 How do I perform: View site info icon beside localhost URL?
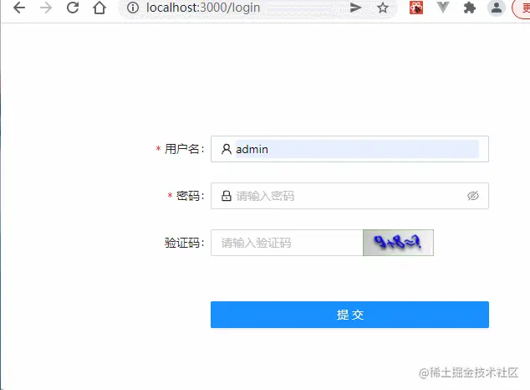point(133,8)
